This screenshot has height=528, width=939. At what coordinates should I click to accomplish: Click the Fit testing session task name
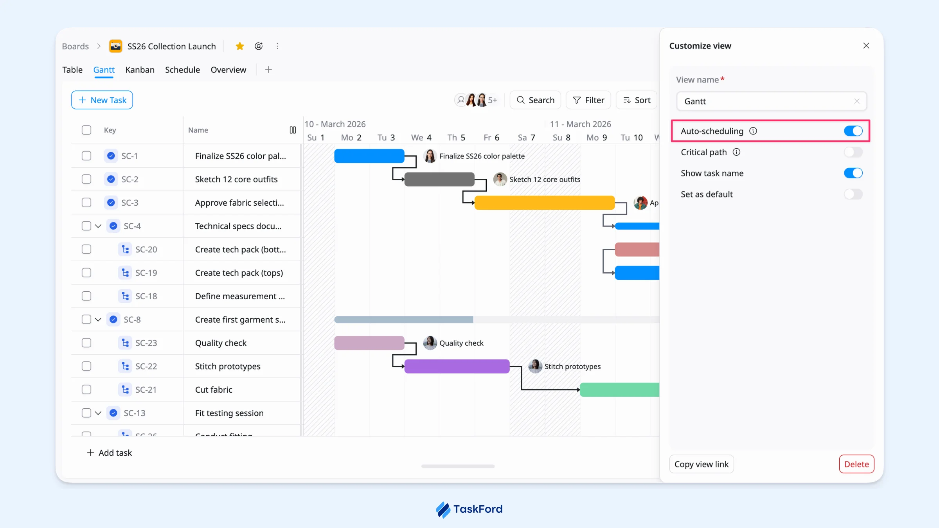point(229,413)
